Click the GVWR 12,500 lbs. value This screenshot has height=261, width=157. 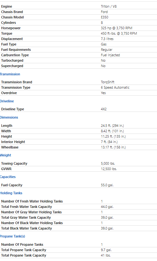[x=109, y=169]
